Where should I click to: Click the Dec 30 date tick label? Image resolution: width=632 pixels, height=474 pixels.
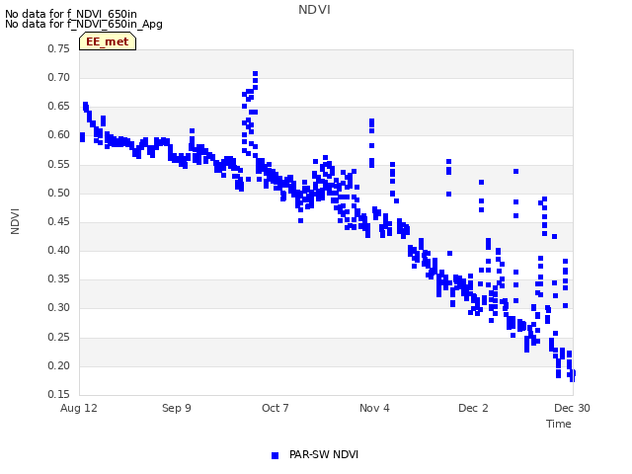pos(572,408)
